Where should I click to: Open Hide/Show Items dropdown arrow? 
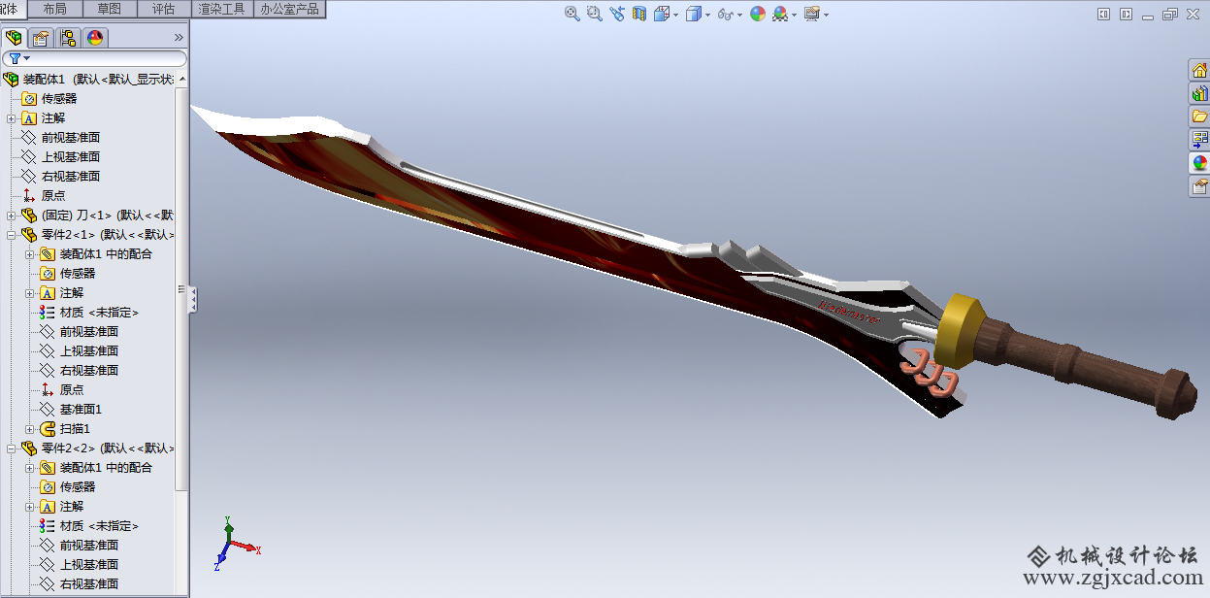pos(739,15)
